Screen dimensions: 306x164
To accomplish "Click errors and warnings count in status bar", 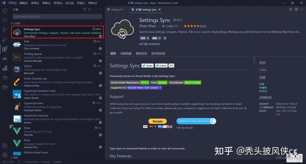I will pos(9,162).
